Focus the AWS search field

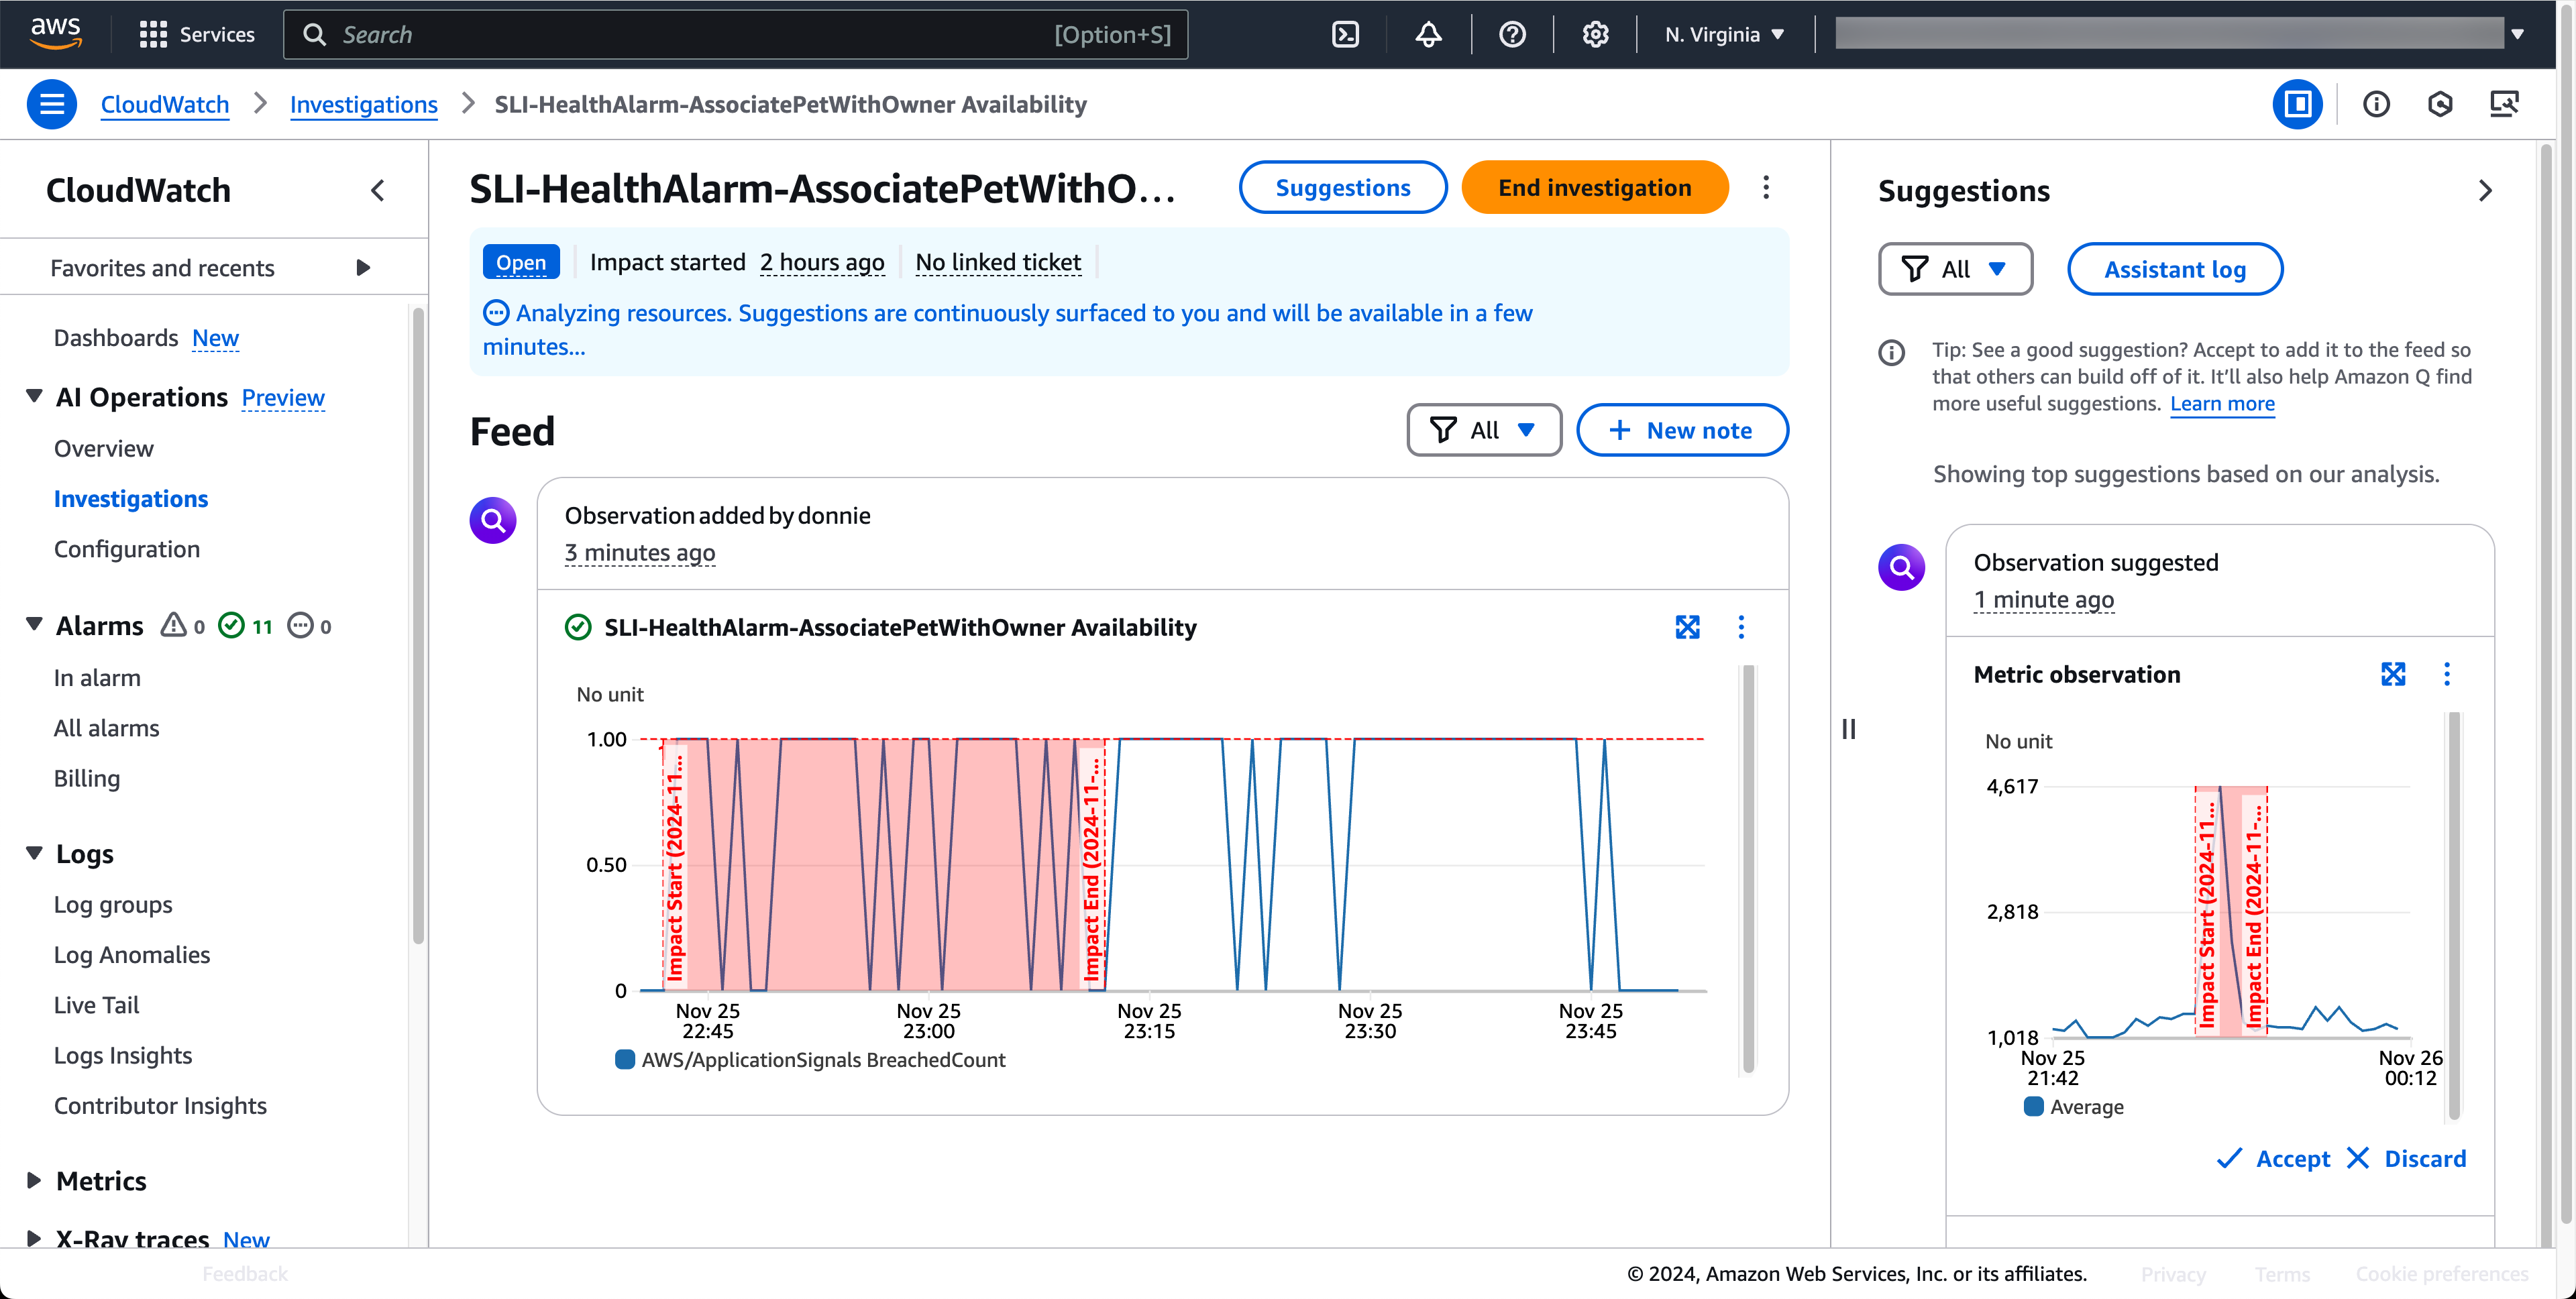(x=735, y=35)
